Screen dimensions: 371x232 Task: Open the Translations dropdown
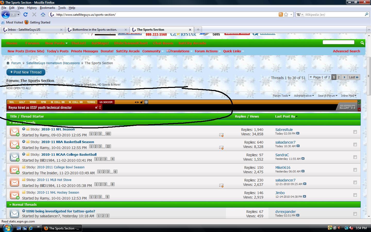pyautogui.click(x=179, y=51)
